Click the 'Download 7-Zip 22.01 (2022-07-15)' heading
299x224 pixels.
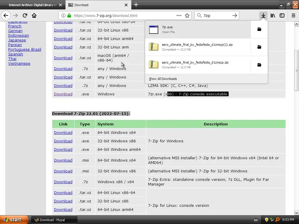91,114
